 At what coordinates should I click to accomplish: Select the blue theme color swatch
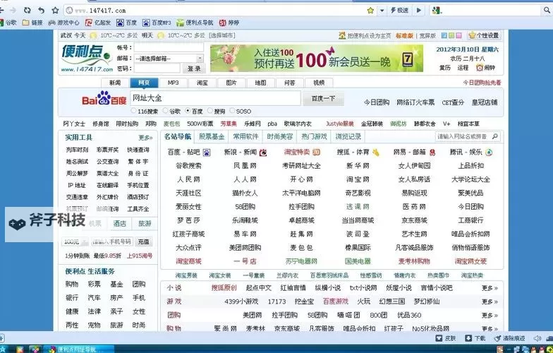(x=444, y=35)
